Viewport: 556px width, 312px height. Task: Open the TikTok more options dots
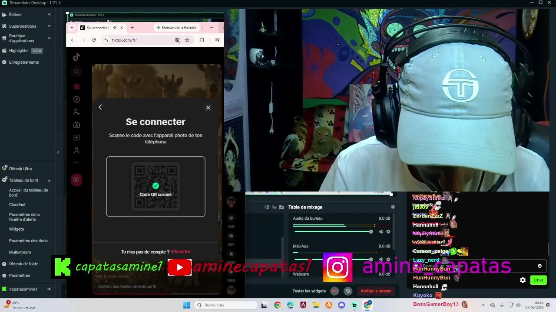point(76,163)
